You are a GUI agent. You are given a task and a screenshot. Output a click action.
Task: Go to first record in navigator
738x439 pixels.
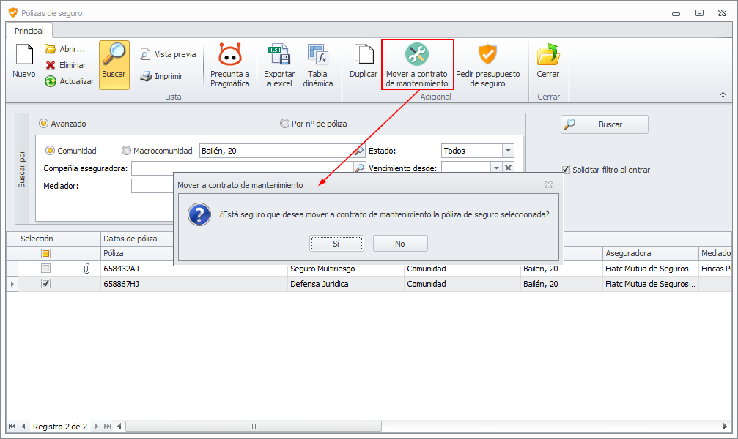(12, 427)
